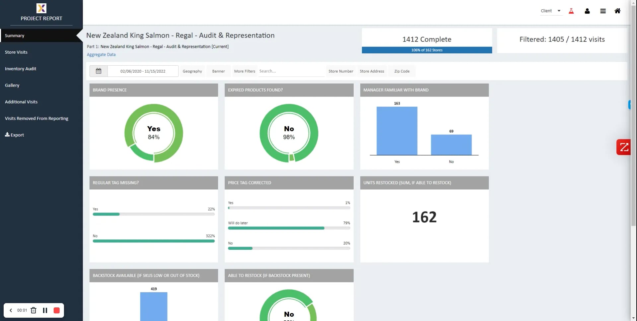Viewport: 637px width, 321px height.
Task: Open the Geography filter dropdown
Action: [192, 71]
